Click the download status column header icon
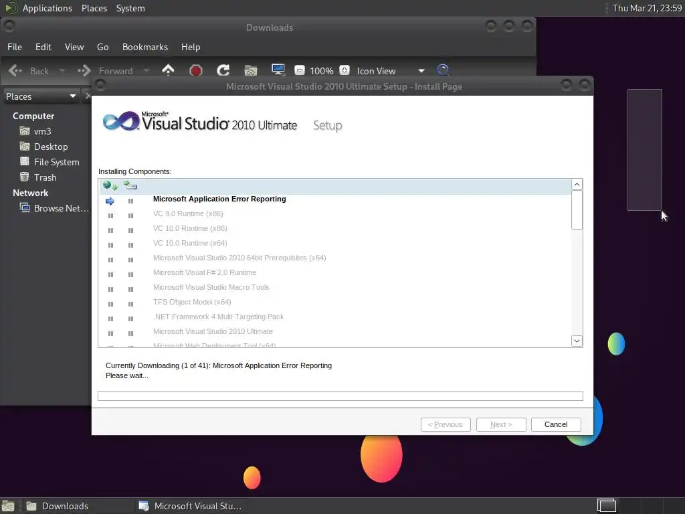685x514 pixels. pos(110,186)
